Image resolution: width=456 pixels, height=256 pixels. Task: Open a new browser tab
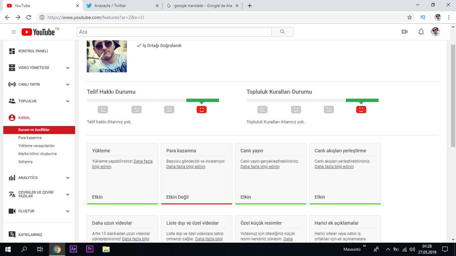[250, 6]
